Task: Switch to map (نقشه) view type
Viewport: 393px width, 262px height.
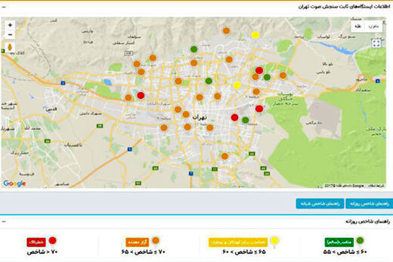Action: pyautogui.click(x=358, y=26)
